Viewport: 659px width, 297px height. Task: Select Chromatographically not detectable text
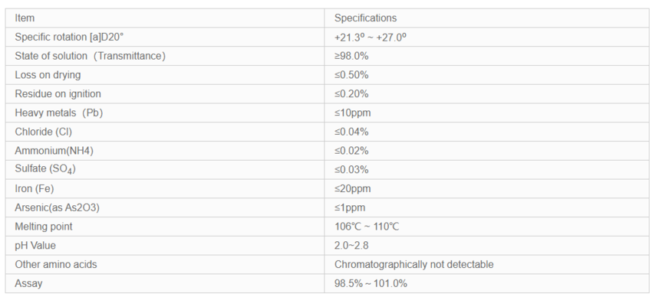[x=414, y=265]
